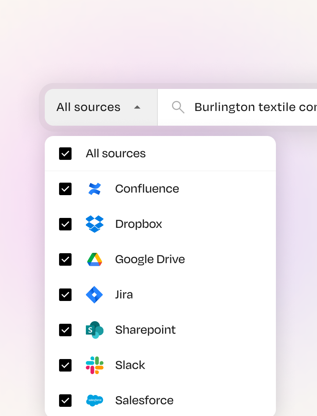Click the search field with Burlington textile
The height and width of the screenshot is (416, 317).
click(237, 107)
